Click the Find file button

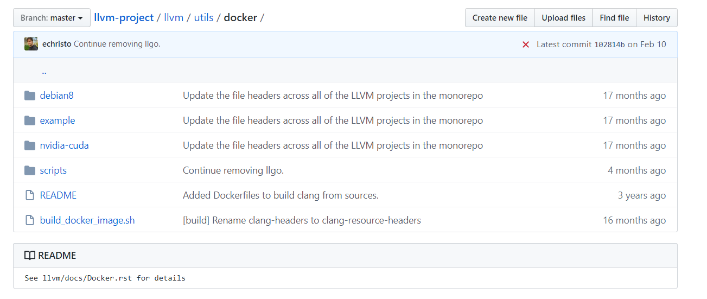[614, 18]
